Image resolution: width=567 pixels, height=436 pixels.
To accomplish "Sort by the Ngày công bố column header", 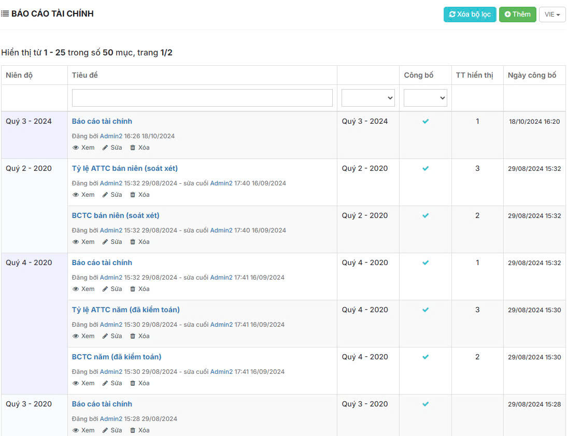I will [x=532, y=75].
